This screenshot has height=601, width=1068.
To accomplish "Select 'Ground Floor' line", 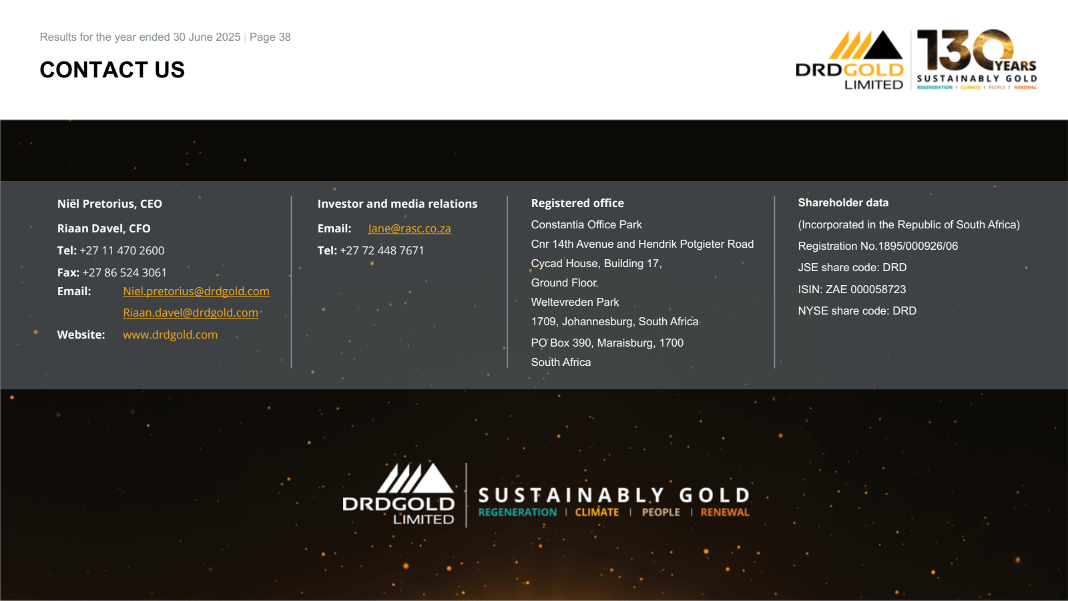I will [x=563, y=282].
